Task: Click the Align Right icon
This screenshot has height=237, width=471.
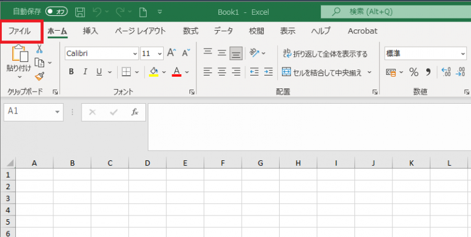Action: tap(236, 72)
